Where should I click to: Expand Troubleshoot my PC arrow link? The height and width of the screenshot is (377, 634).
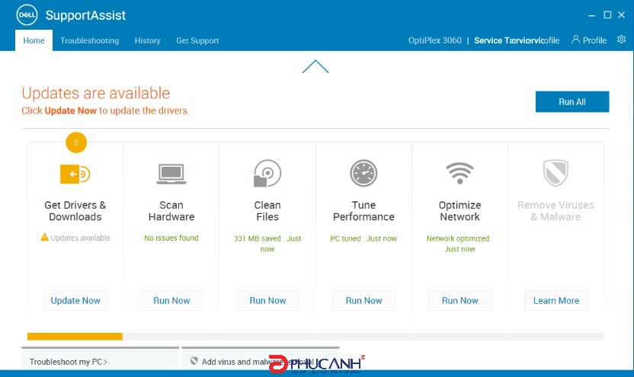coord(68,362)
